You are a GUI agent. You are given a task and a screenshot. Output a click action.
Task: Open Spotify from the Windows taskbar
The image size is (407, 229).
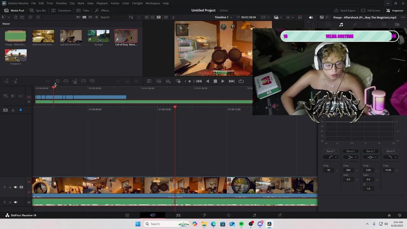click(x=241, y=224)
